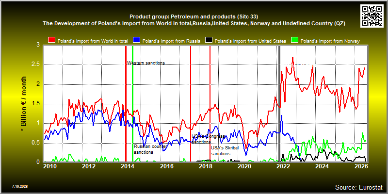Screen dimensions: 388x194
Task: Click the subtitle about Poland's Import from World
Action: point(194,23)
